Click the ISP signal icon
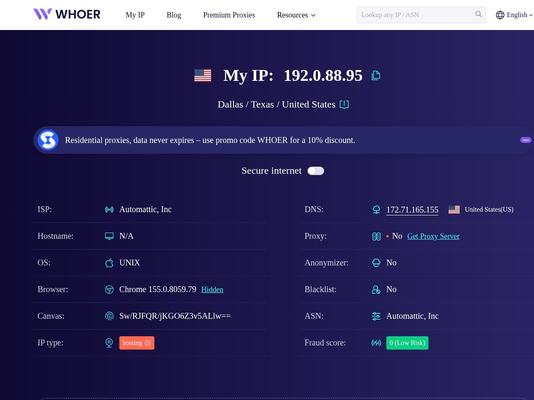 [109, 210]
